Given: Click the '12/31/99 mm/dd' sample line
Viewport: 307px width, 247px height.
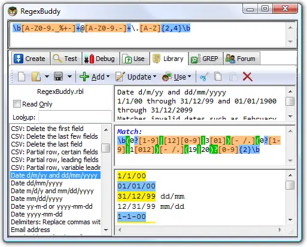Looking at the screenshot, I should pyautogui.click(x=151, y=206).
